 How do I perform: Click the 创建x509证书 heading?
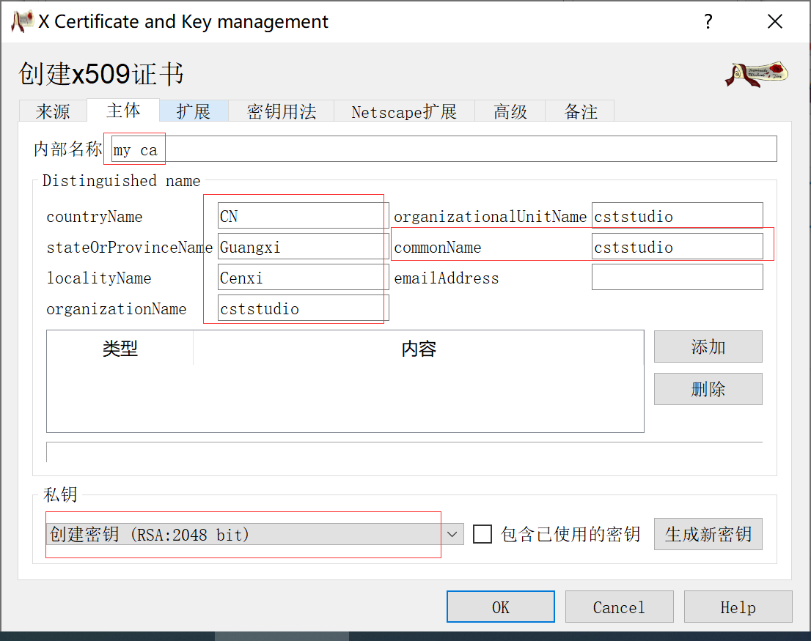point(101,74)
